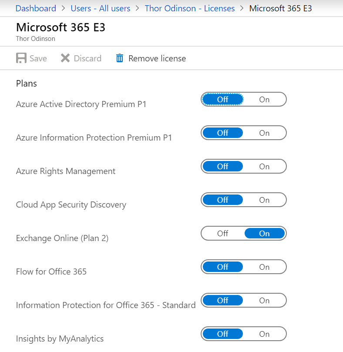Enable Azure Rights Management plan

264,166
